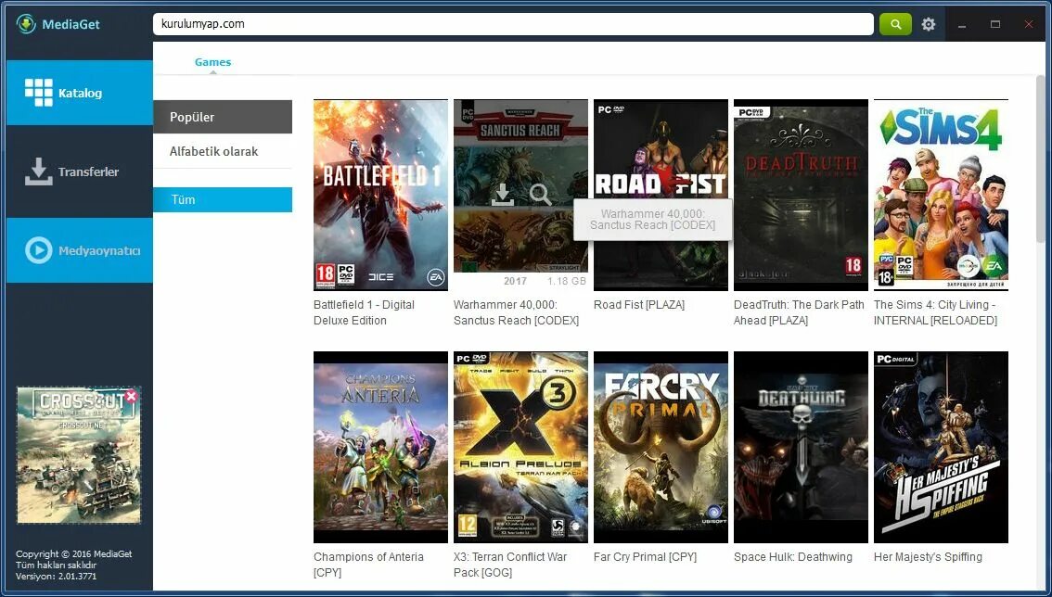Click the vertical scrollbar thumb
The width and height of the screenshot is (1052, 597).
1041,159
